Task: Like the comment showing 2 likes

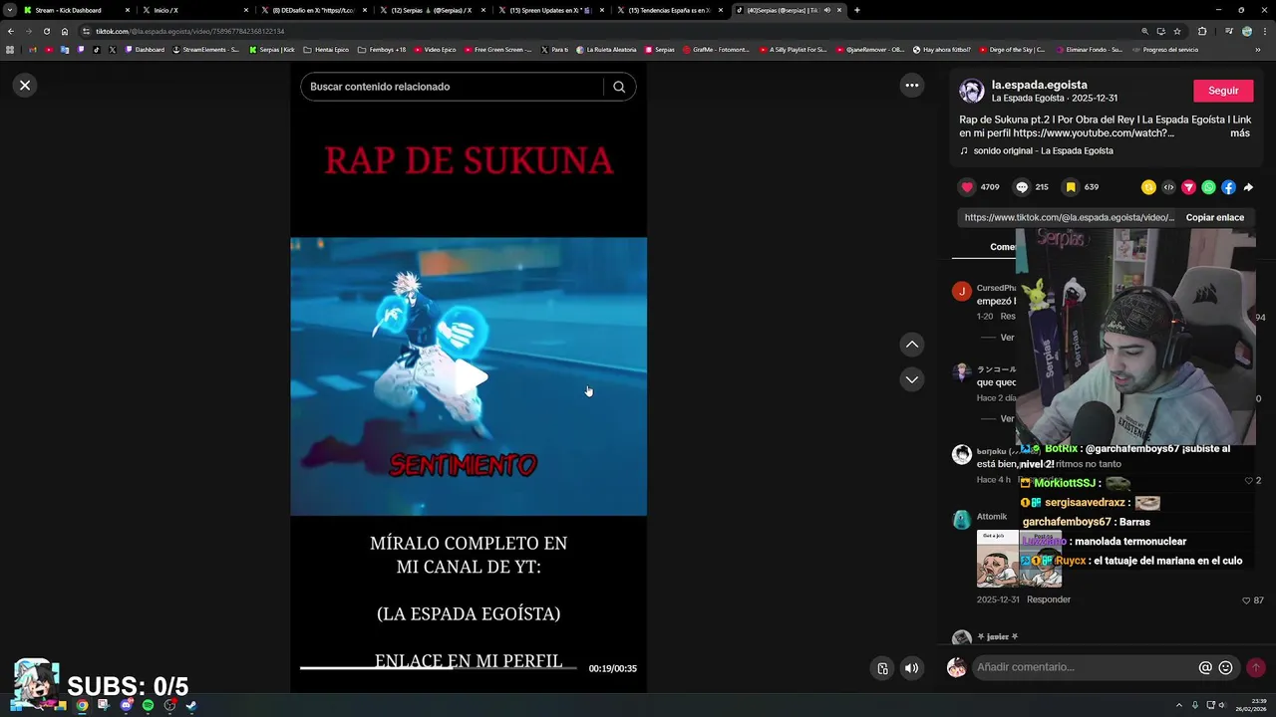Action: point(1248,481)
